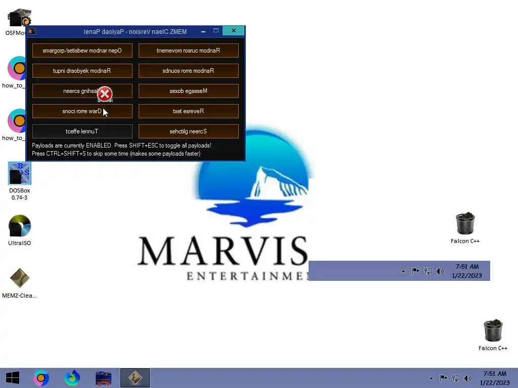
Task: Toggle the 'txet esreveR' payload button
Action: coord(188,111)
